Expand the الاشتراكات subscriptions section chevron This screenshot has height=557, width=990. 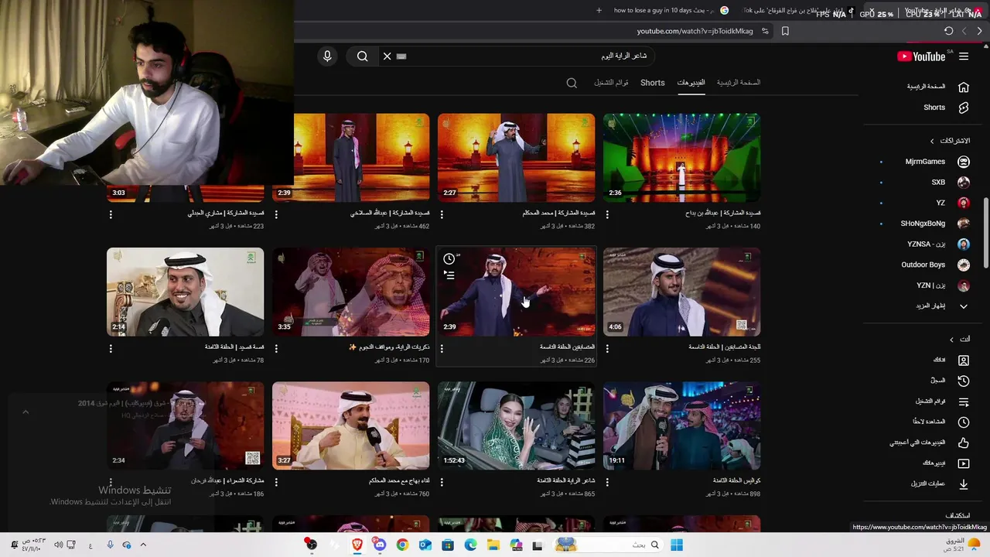click(932, 141)
